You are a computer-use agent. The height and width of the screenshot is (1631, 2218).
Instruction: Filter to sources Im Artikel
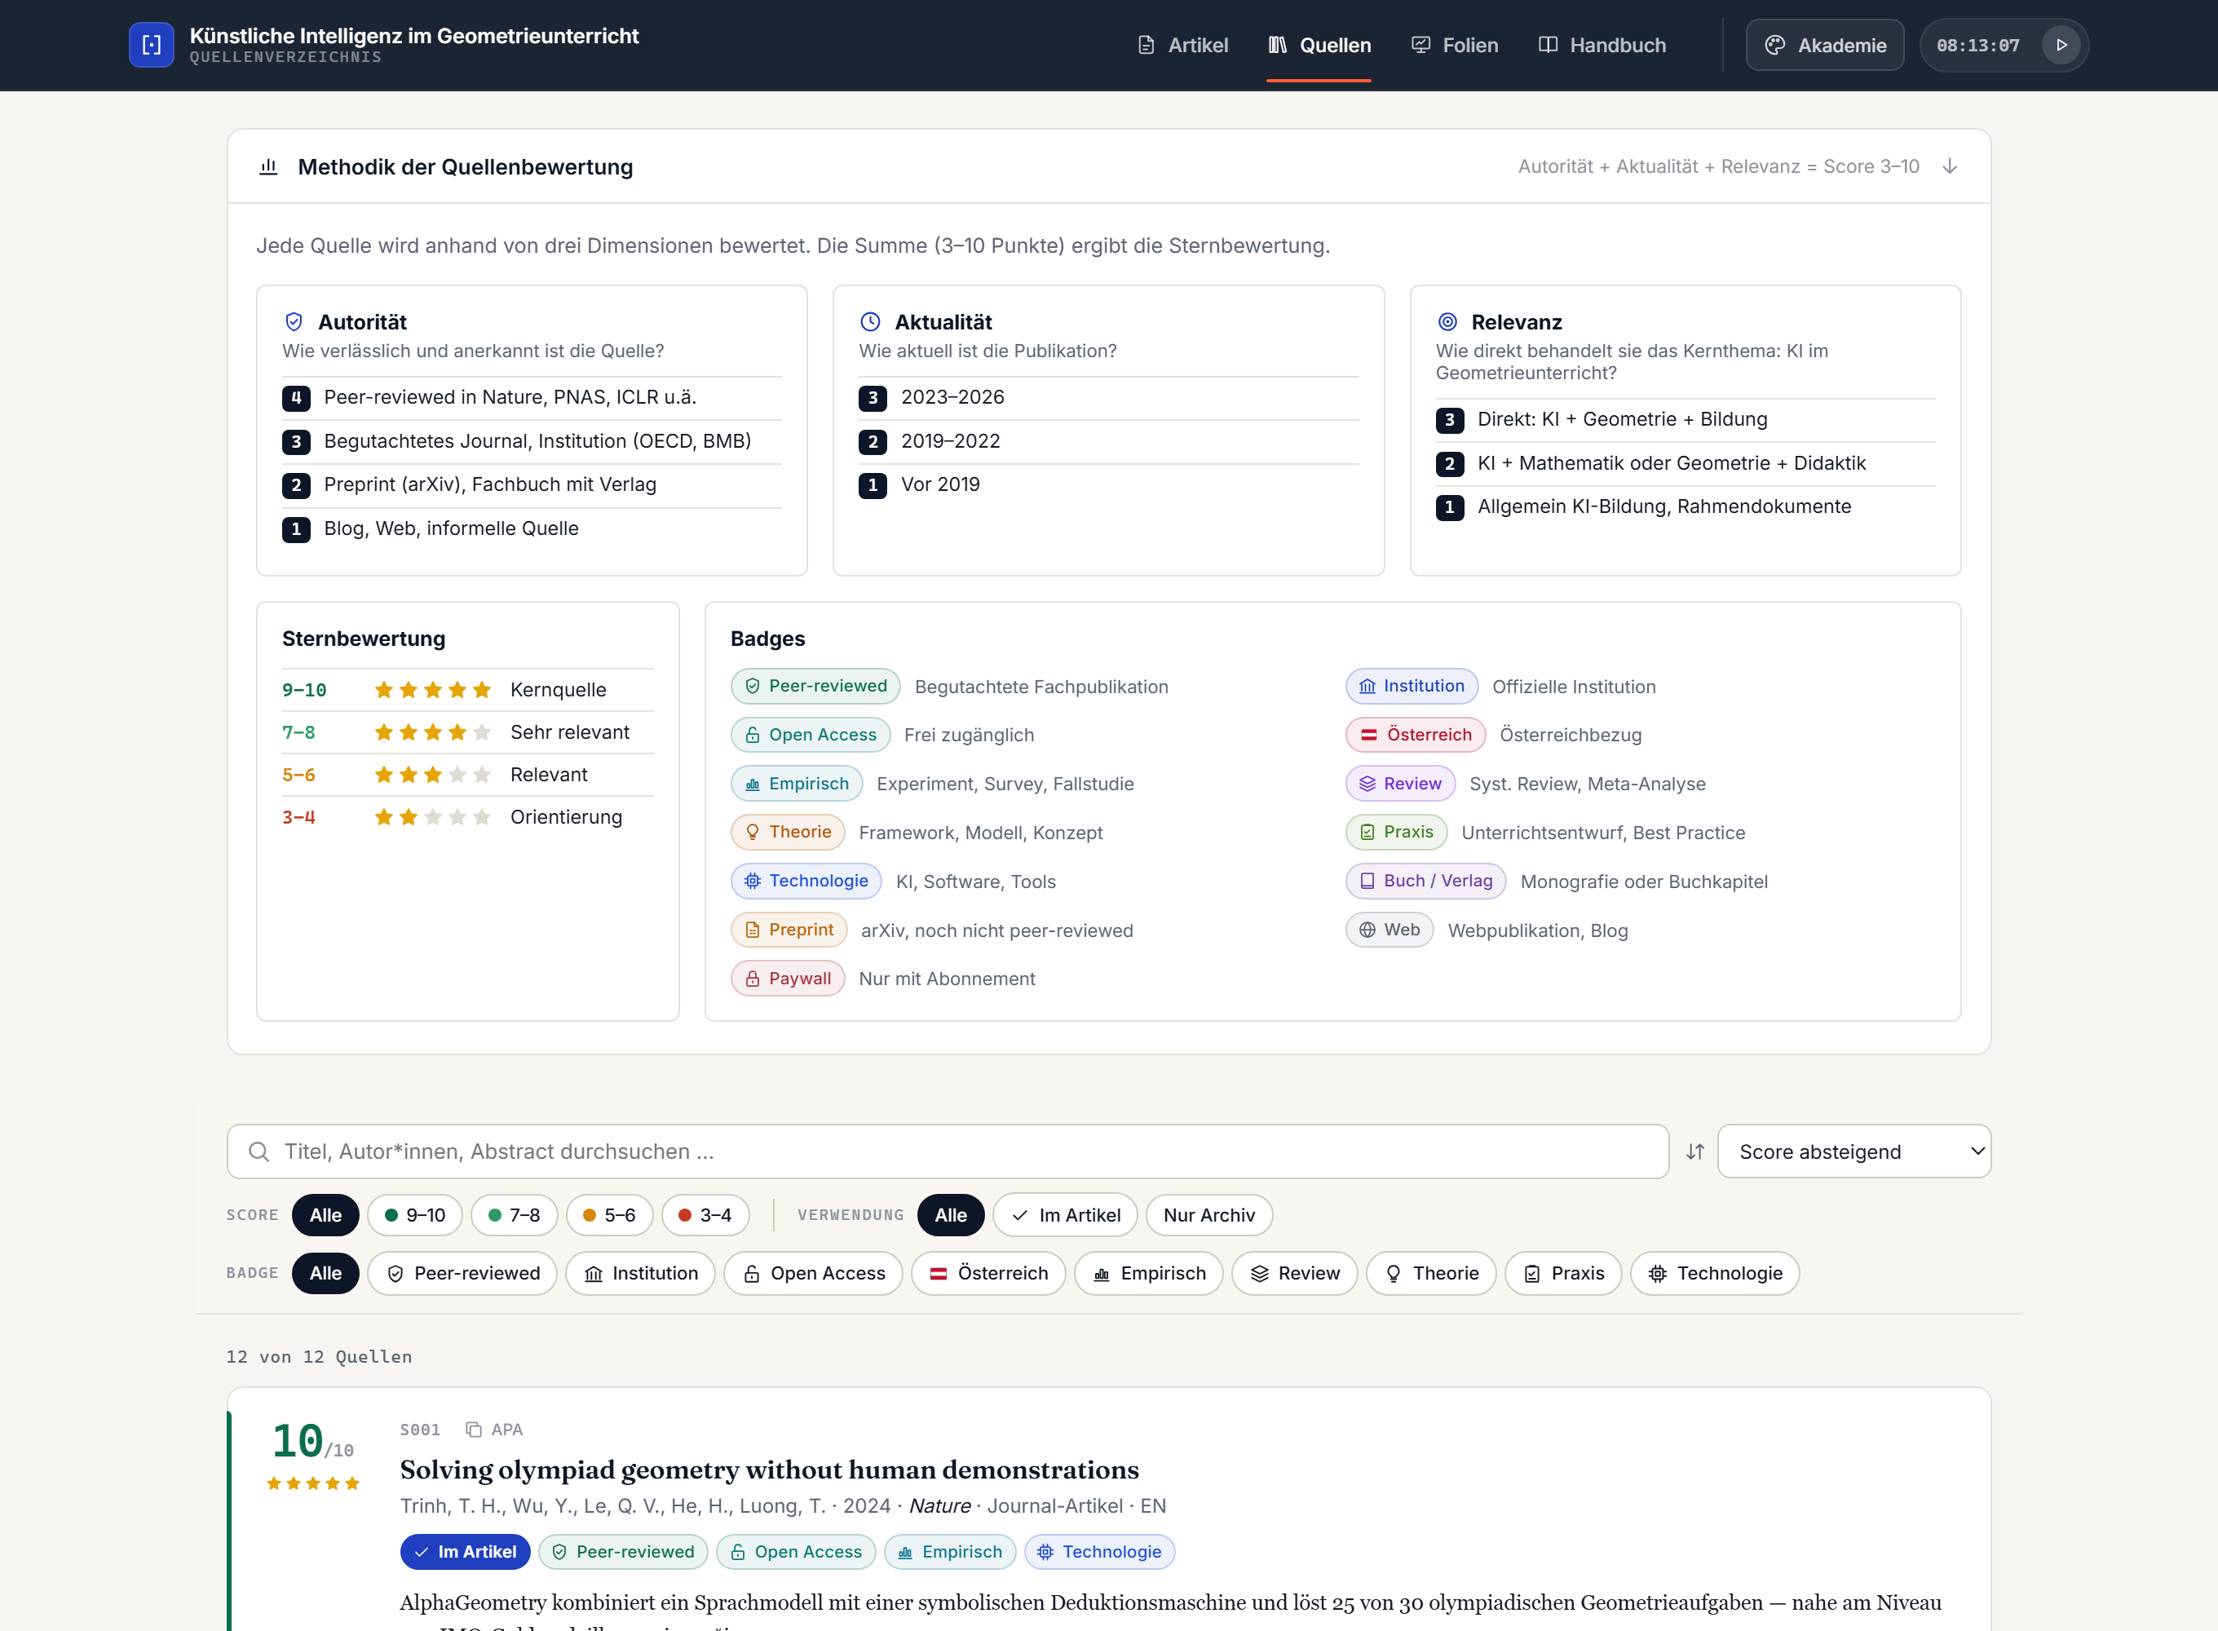1065,1215
